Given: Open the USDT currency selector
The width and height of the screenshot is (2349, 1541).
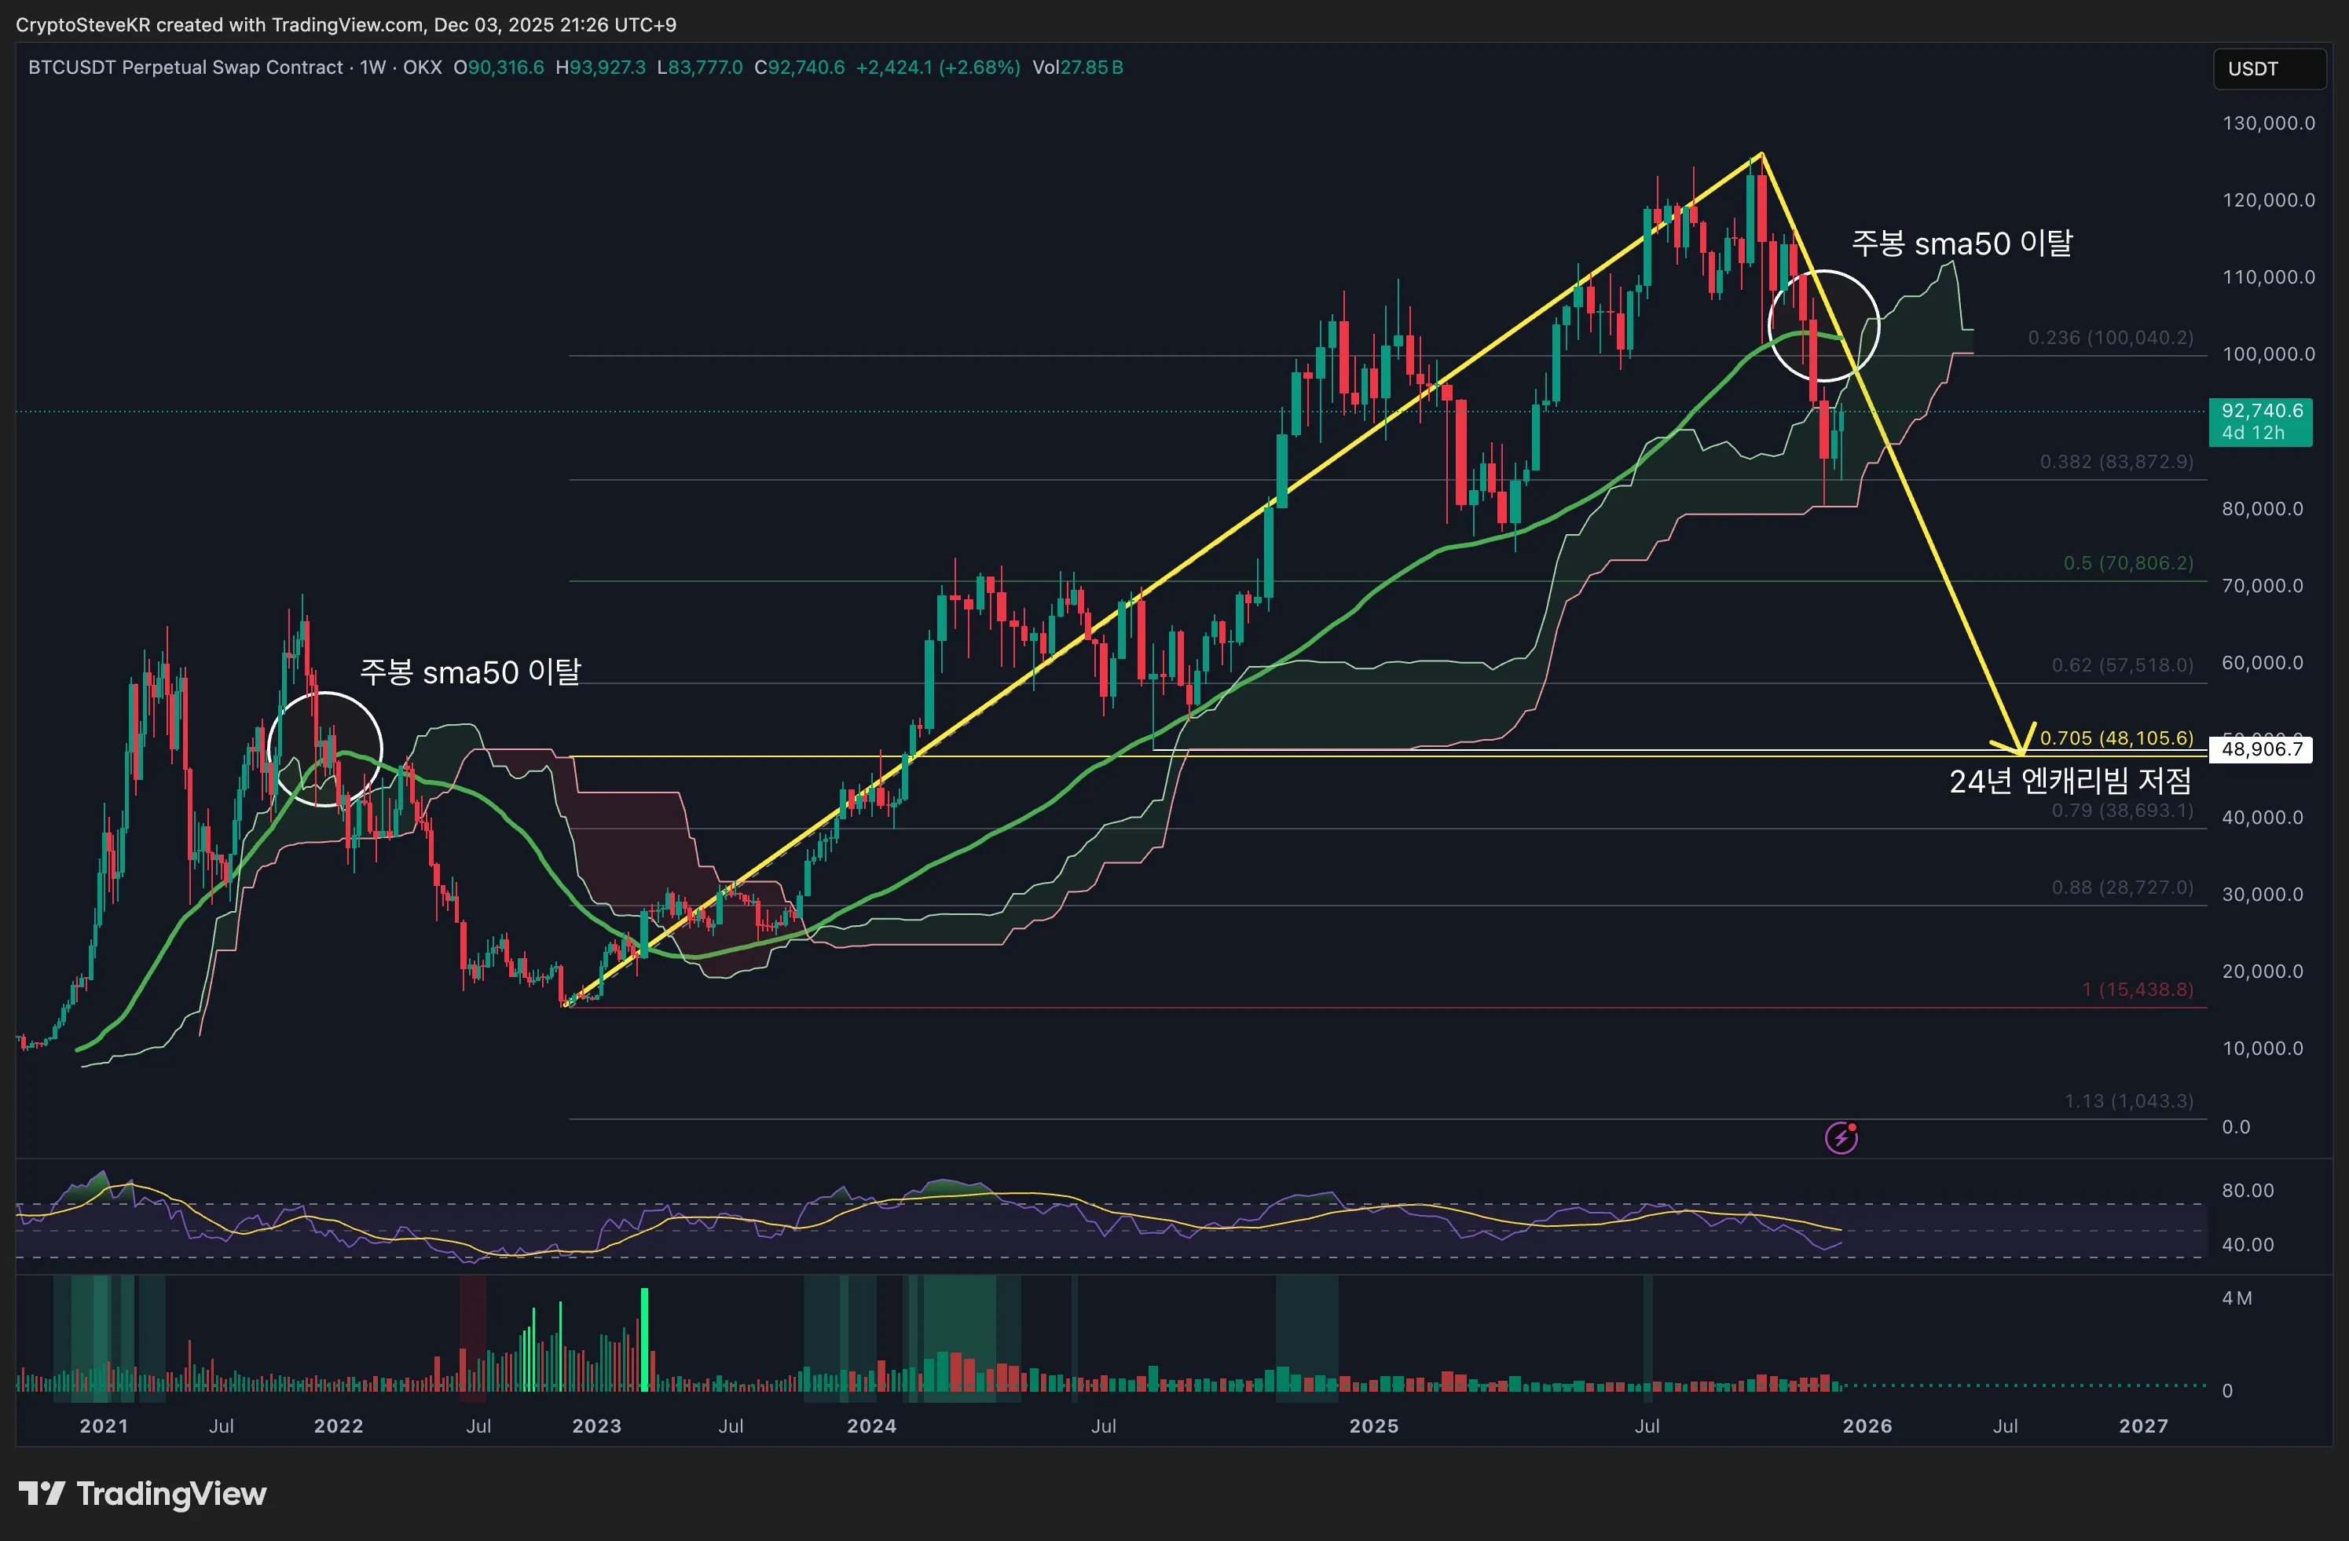Looking at the screenshot, I should point(2269,69).
